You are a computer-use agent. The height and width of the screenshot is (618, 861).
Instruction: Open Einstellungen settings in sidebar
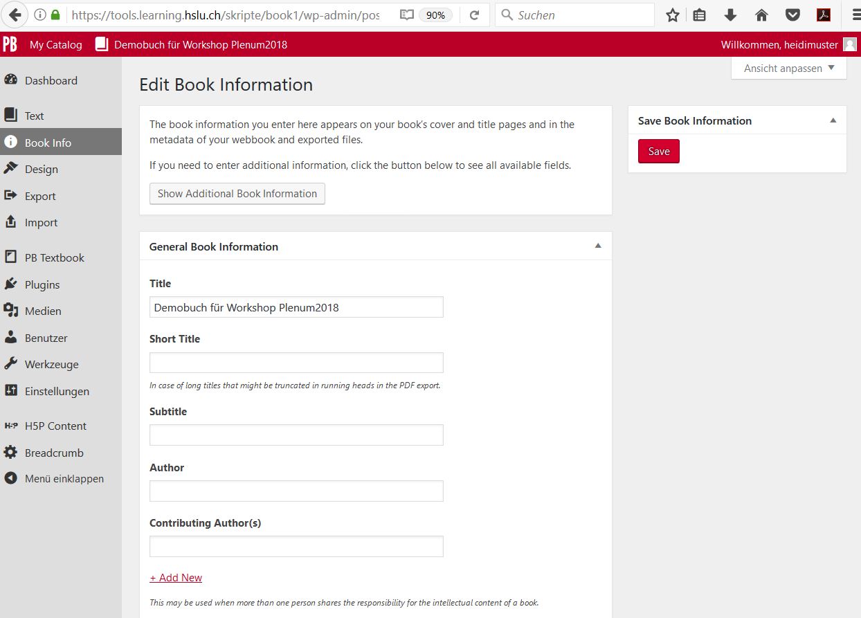click(x=57, y=391)
